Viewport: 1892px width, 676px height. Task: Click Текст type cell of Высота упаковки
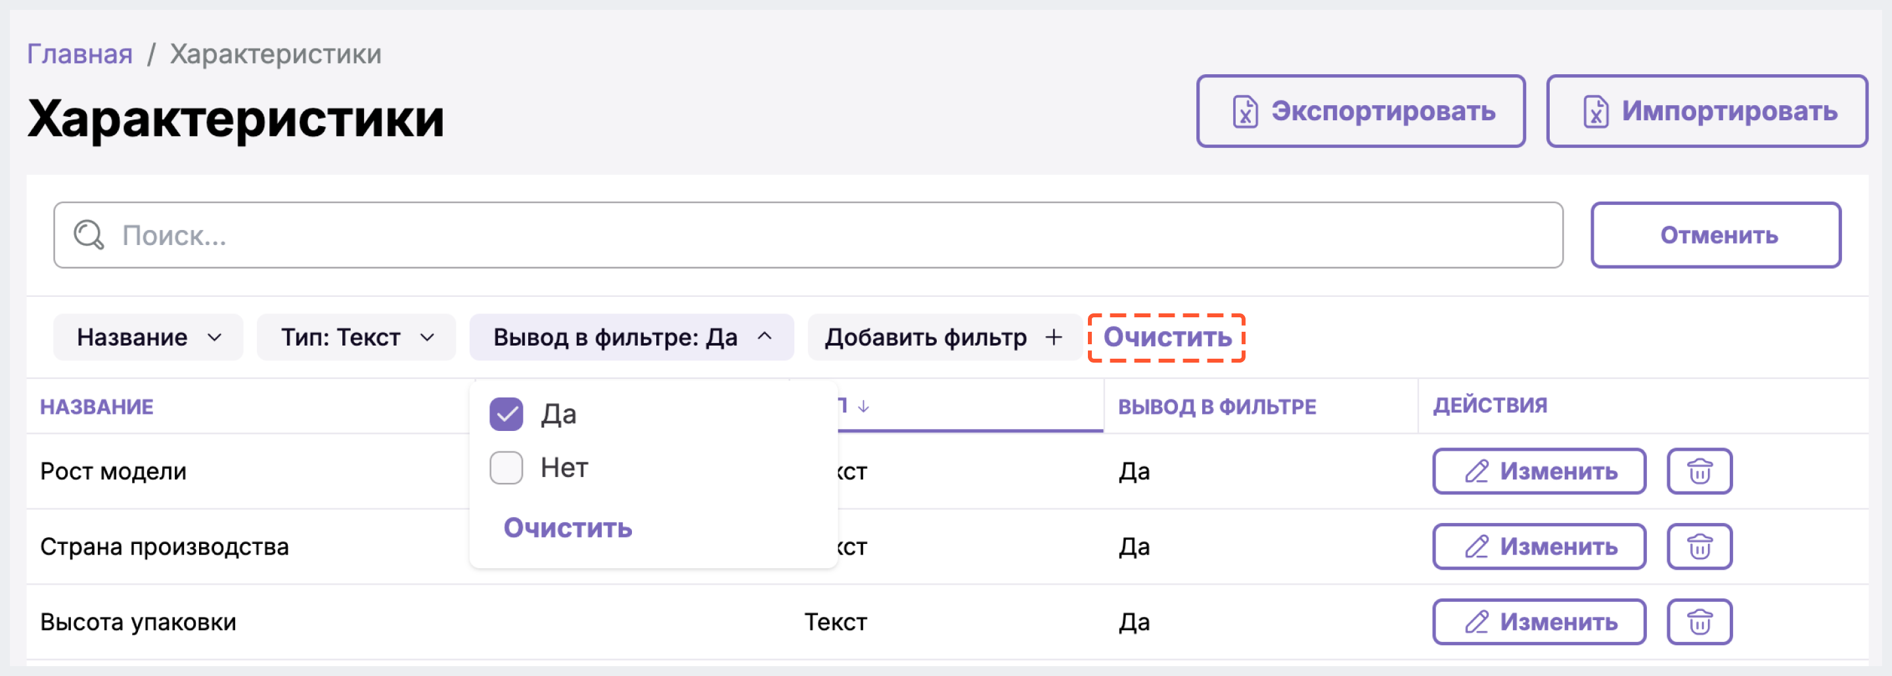point(836,621)
